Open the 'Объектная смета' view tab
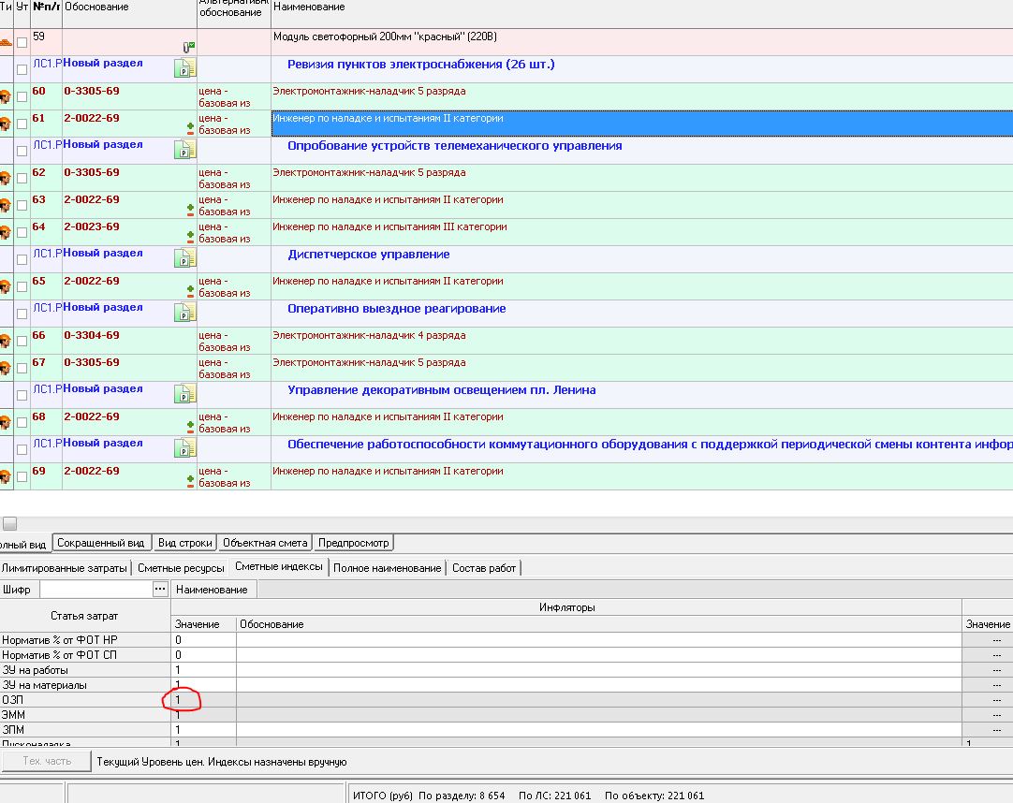This screenshot has height=803, width=1013. tap(265, 543)
